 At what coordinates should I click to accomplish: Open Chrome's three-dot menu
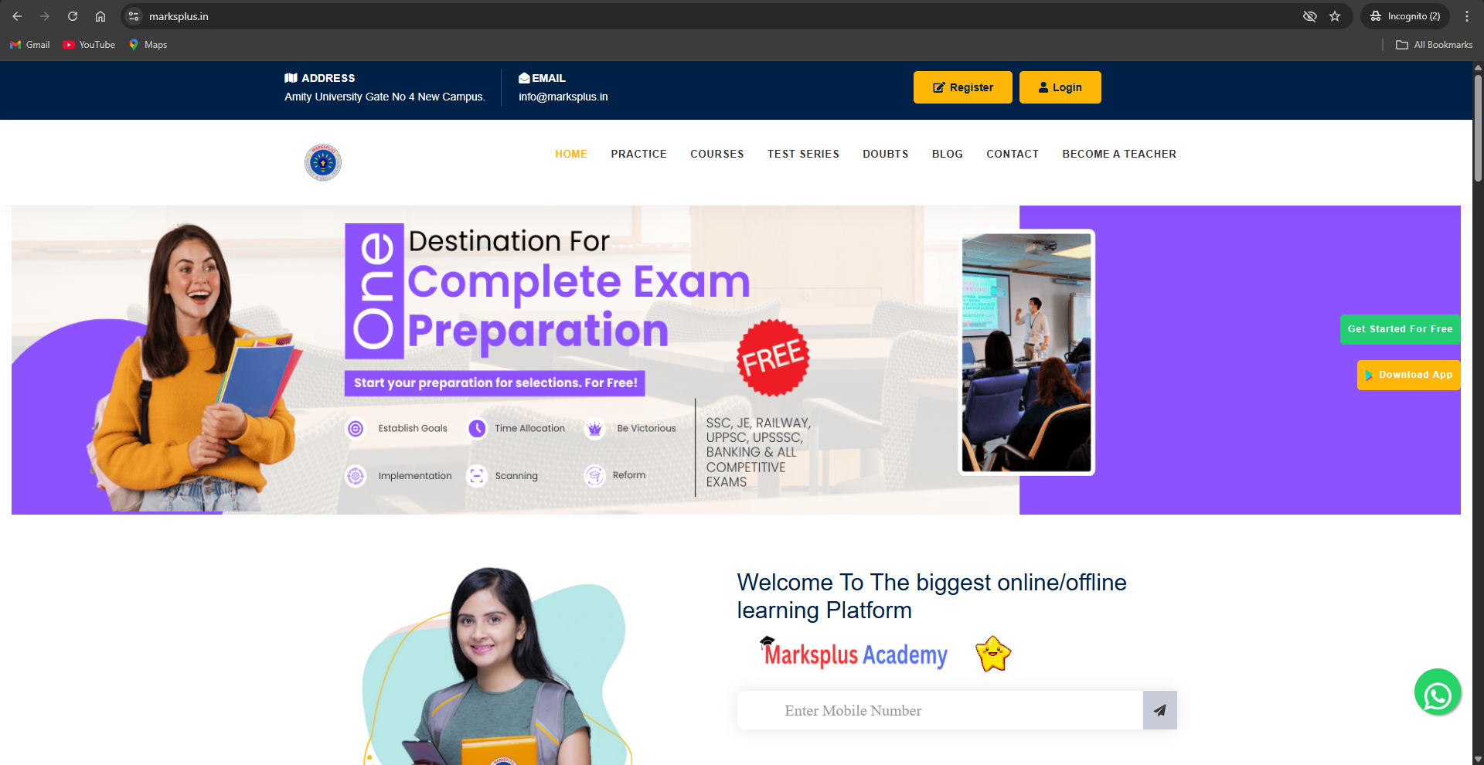[x=1467, y=16]
